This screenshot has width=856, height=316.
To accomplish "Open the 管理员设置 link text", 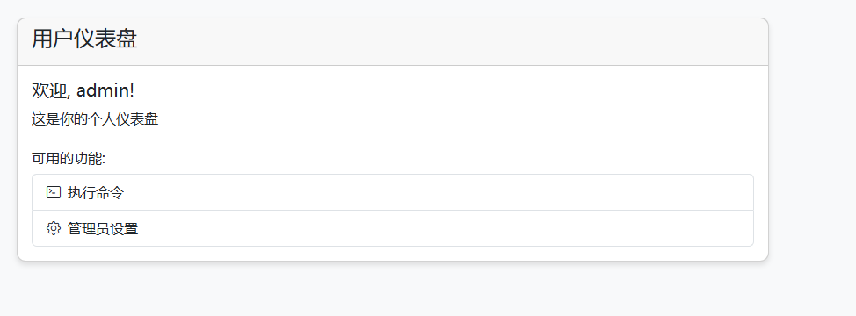I will [103, 228].
